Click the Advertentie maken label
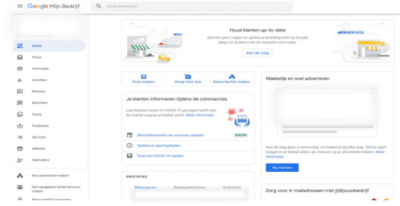400x206 pixels. click(x=232, y=82)
